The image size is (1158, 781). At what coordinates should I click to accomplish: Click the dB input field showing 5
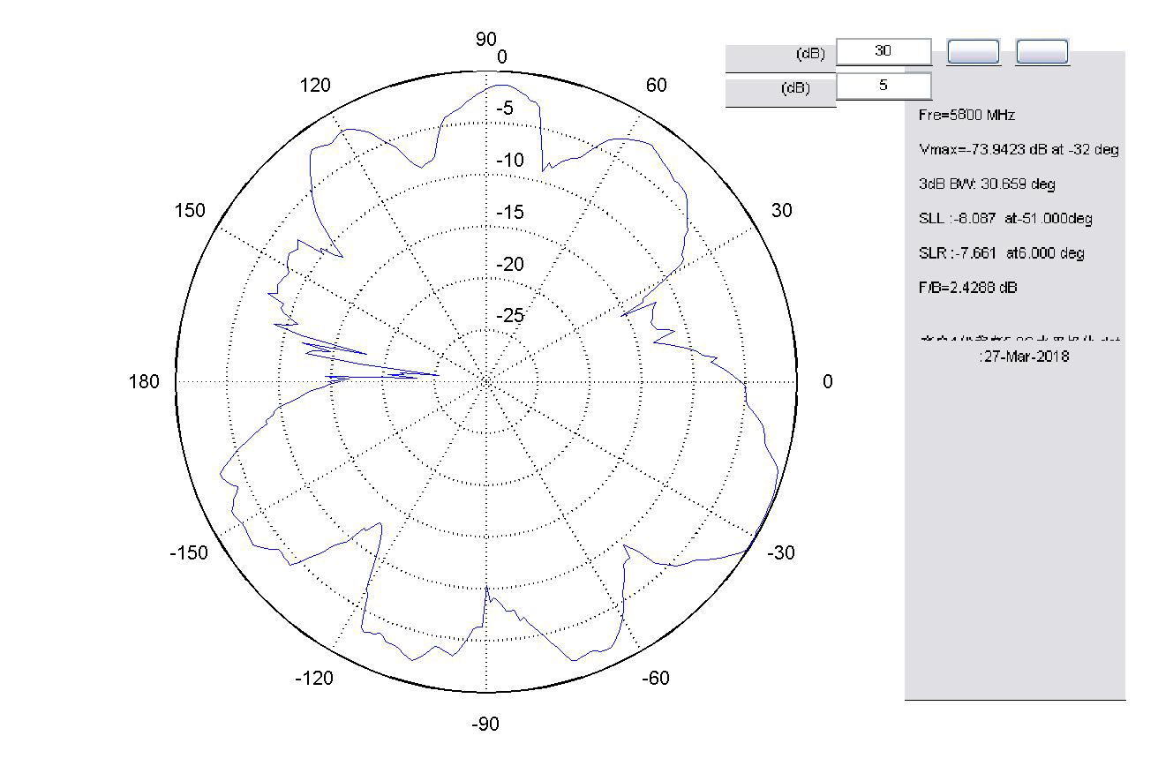tap(883, 86)
